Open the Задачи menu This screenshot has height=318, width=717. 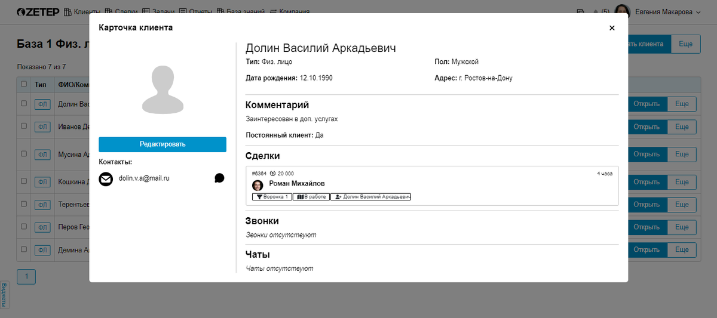(159, 12)
